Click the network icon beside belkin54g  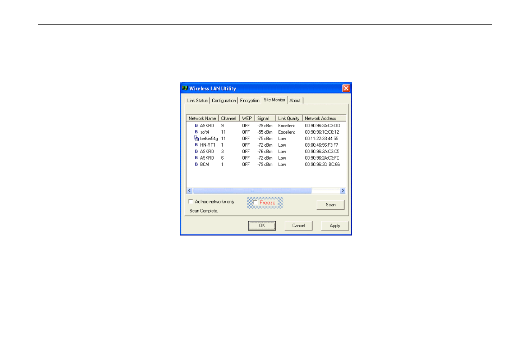click(196, 138)
